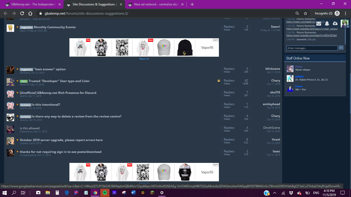Open the user avatar profile menu
Image resolution: width=351 pixels, height=197 pixels.
[x=344, y=24]
